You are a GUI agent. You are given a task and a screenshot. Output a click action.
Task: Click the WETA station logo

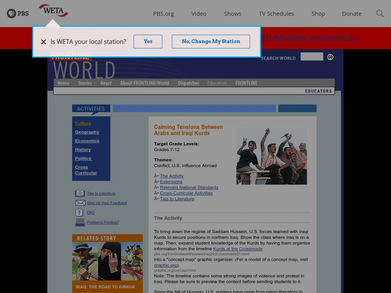[x=53, y=10]
